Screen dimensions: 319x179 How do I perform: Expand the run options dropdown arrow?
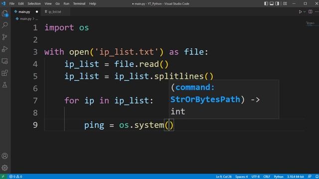click(x=305, y=12)
